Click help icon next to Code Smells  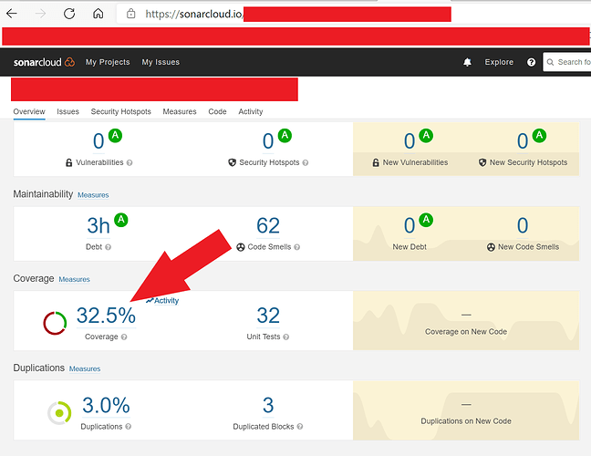click(297, 247)
